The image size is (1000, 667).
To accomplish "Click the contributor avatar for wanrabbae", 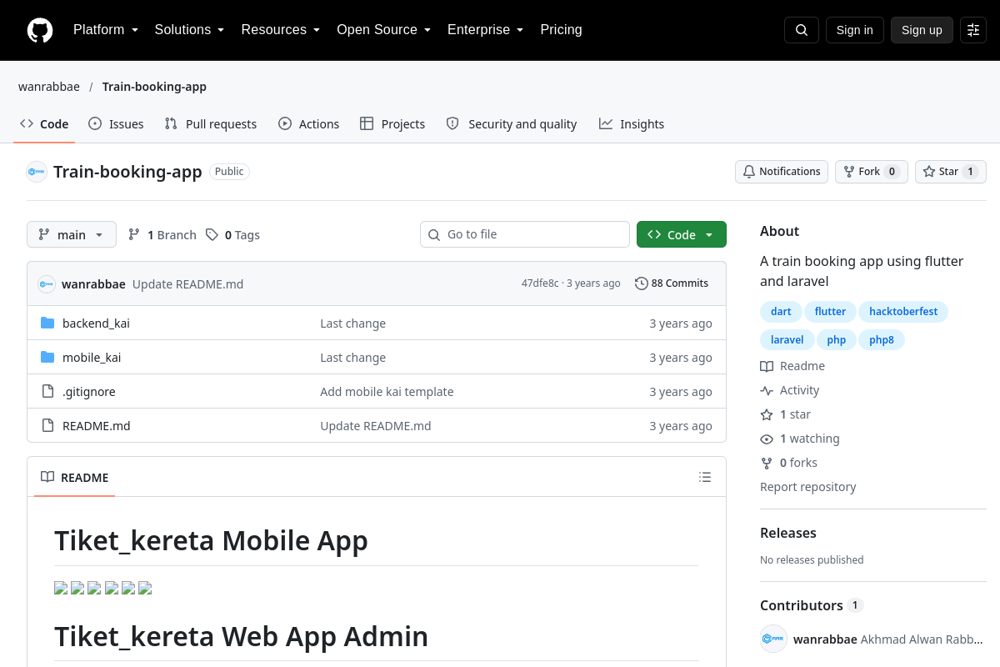I will [774, 639].
